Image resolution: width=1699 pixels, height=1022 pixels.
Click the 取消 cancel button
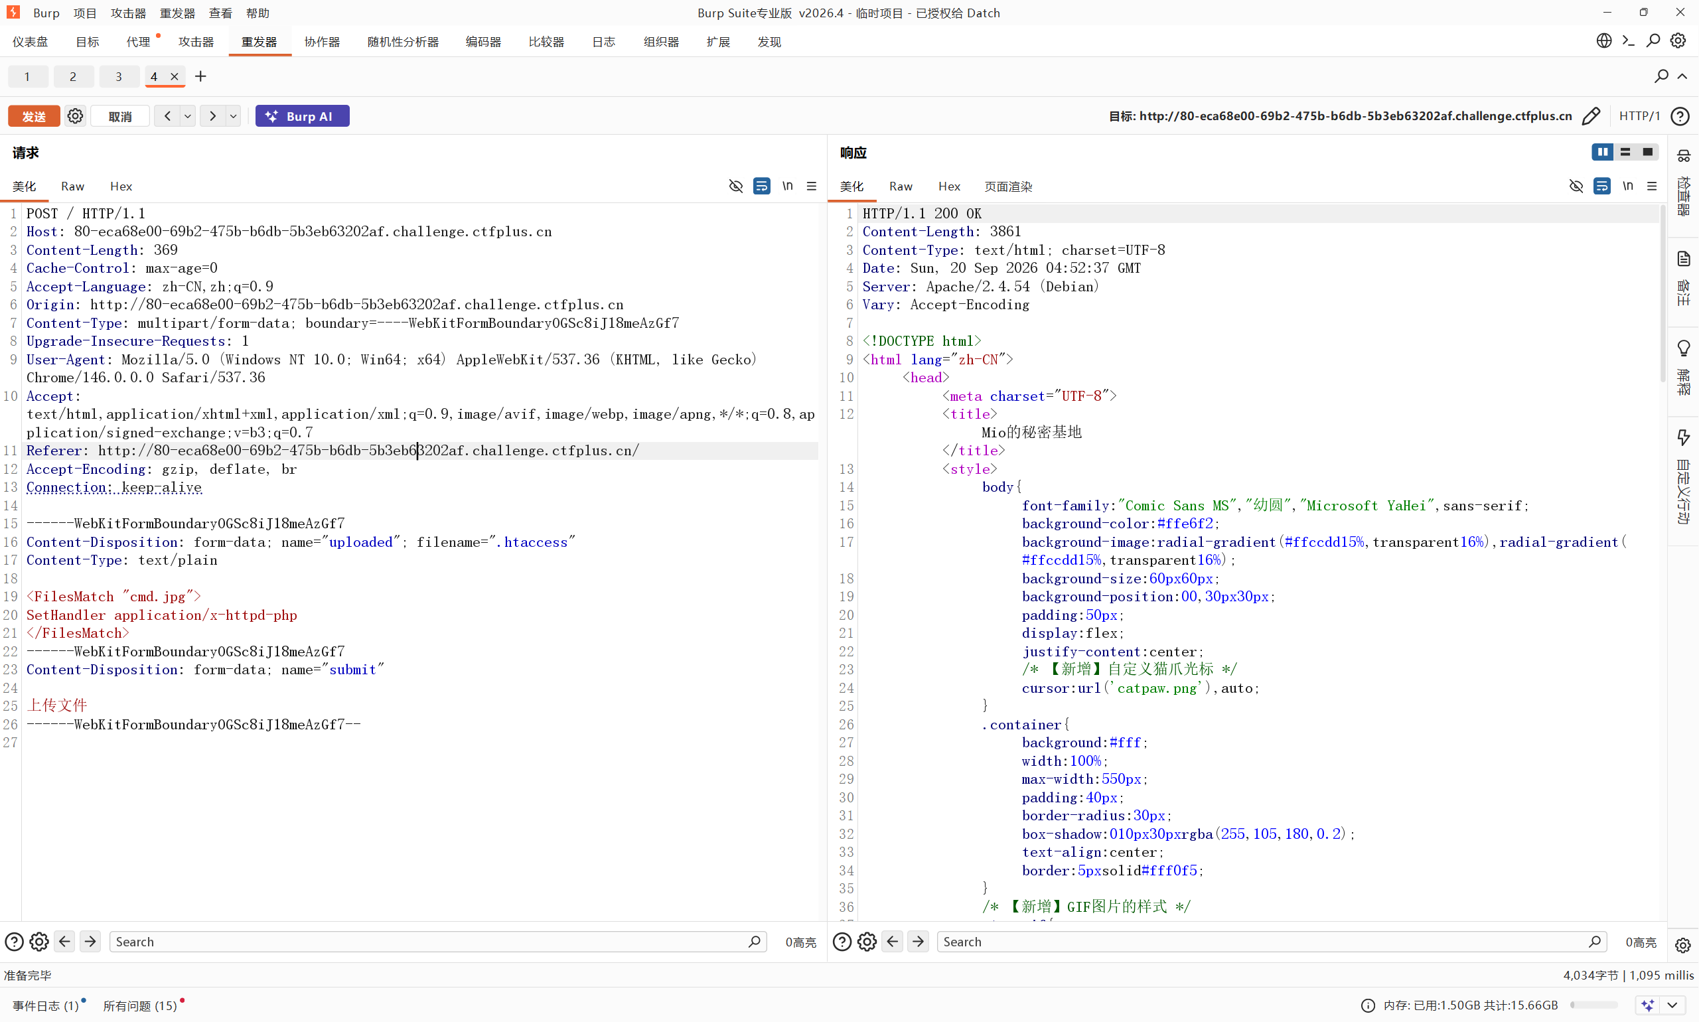click(120, 115)
